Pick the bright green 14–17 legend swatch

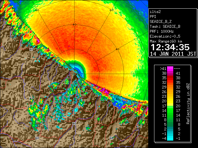click(x=170, y=110)
